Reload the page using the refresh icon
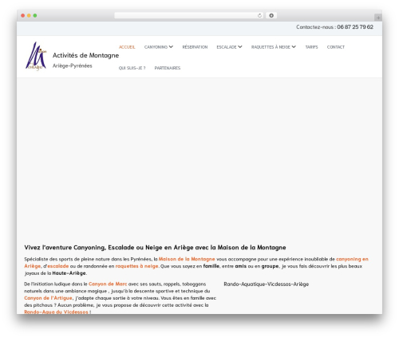The height and width of the screenshot is (338, 399). (259, 16)
